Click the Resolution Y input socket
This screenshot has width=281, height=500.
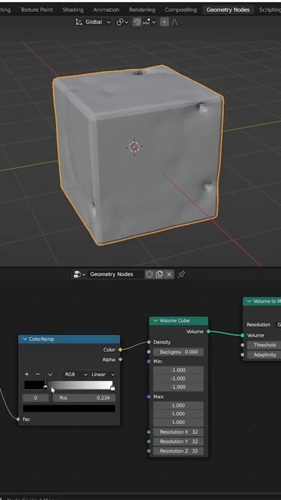(149, 441)
